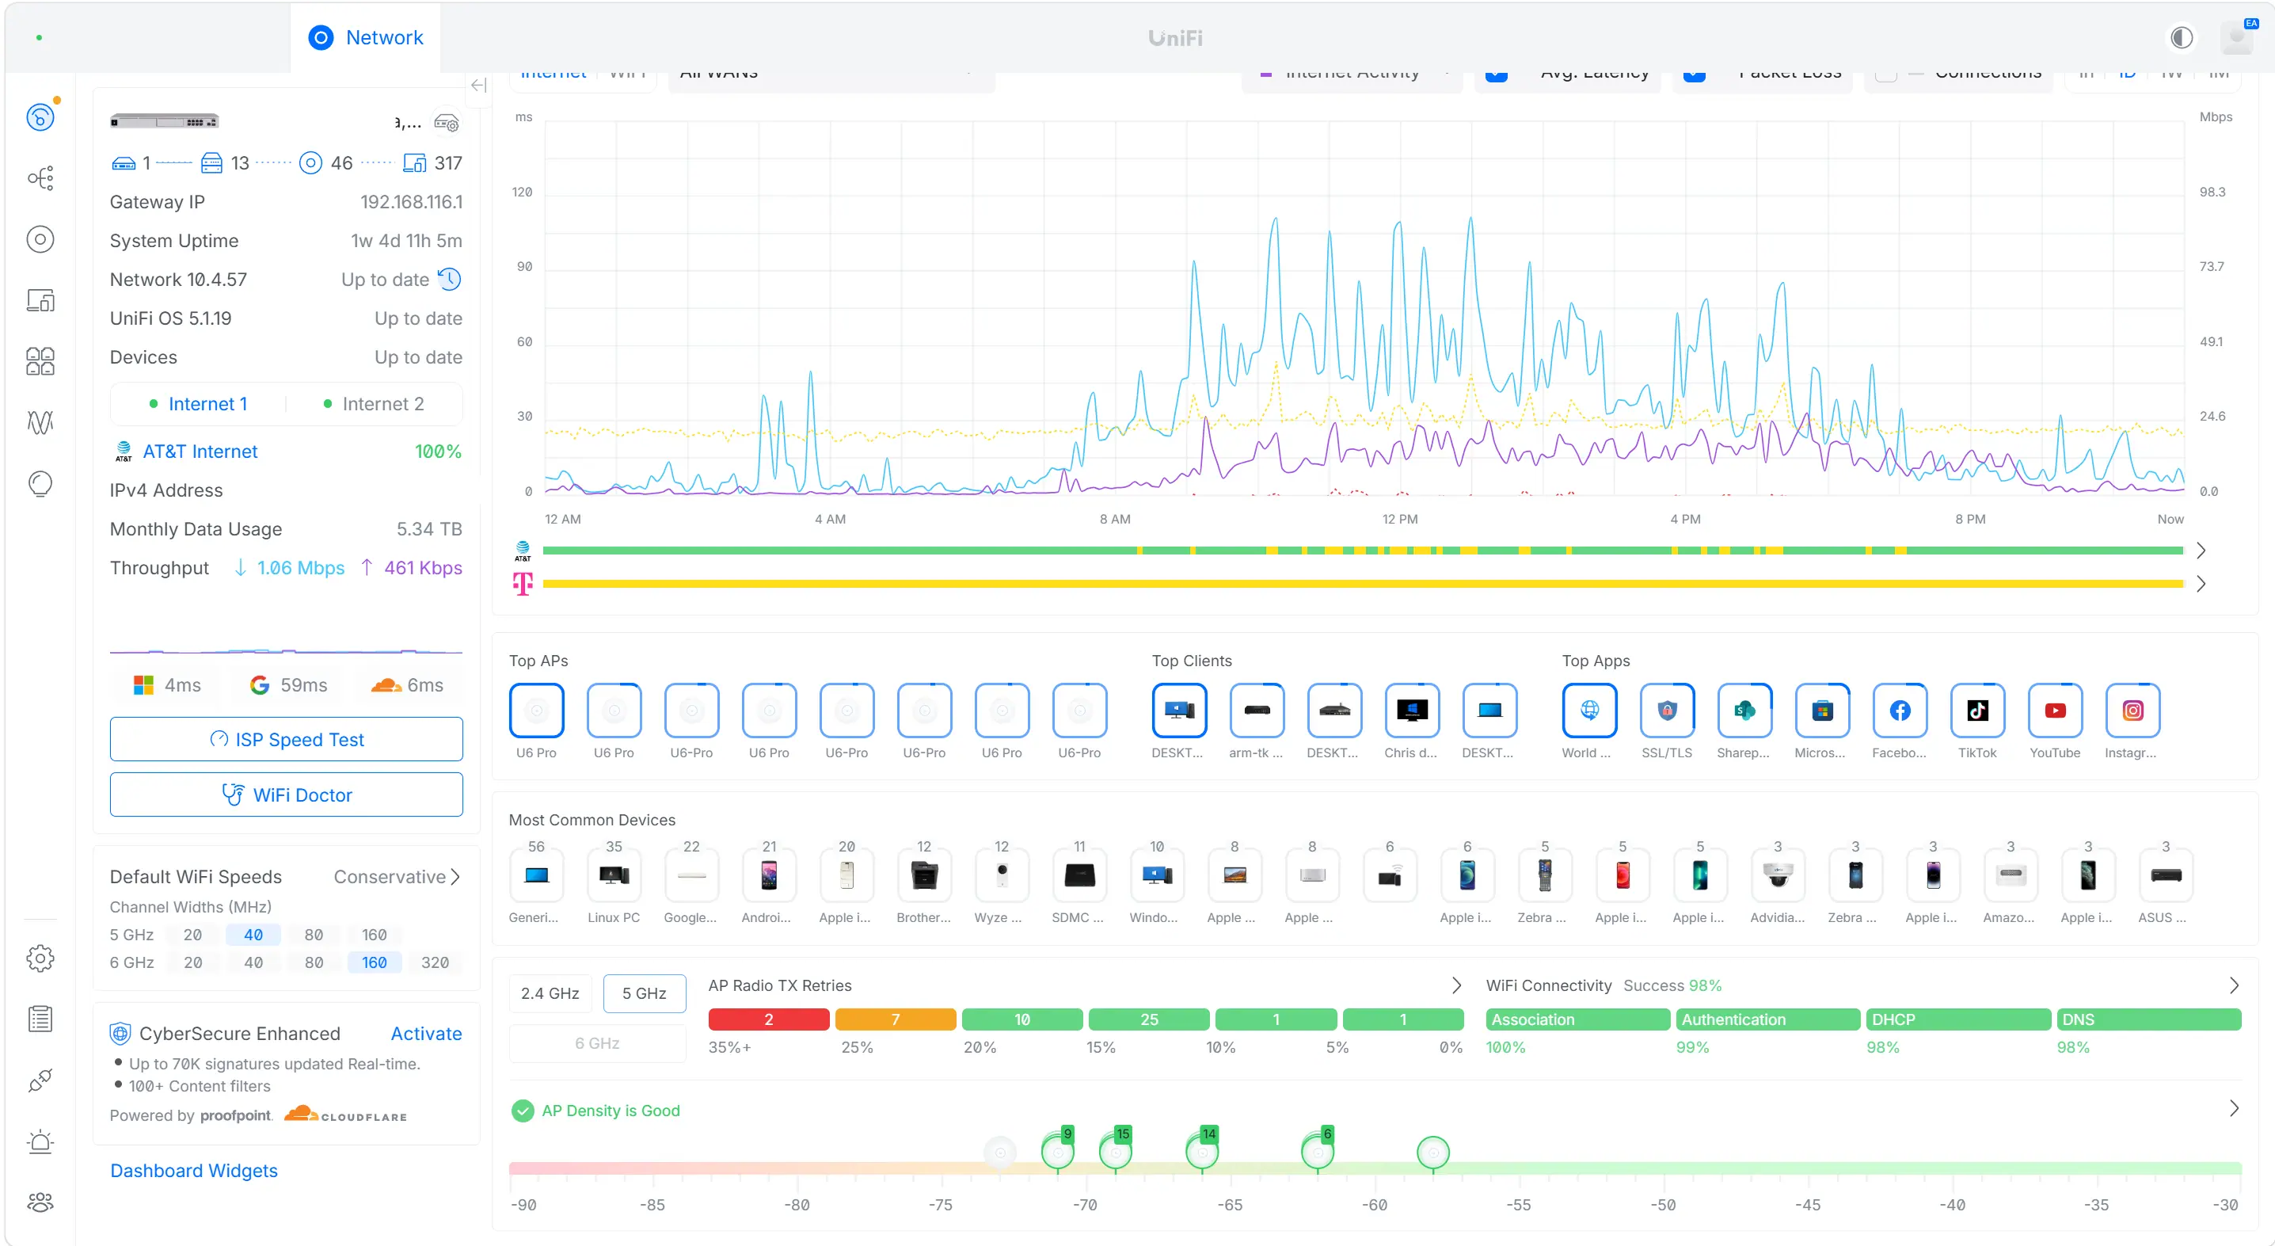Image resolution: width=2275 pixels, height=1246 pixels.
Task: Click the orange 25% TX retries segment
Action: 896,1019
